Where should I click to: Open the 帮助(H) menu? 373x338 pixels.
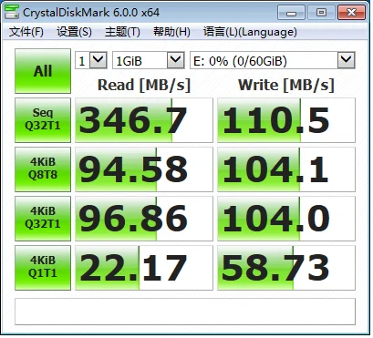[x=171, y=32]
